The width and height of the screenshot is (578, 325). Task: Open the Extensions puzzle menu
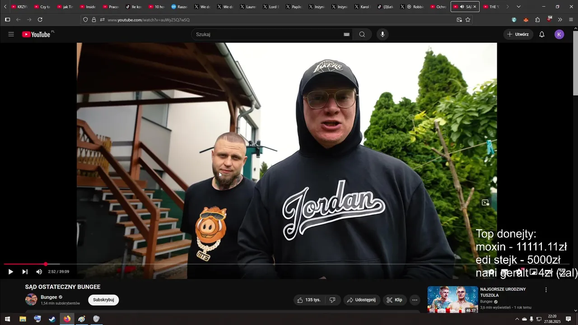(x=537, y=20)
